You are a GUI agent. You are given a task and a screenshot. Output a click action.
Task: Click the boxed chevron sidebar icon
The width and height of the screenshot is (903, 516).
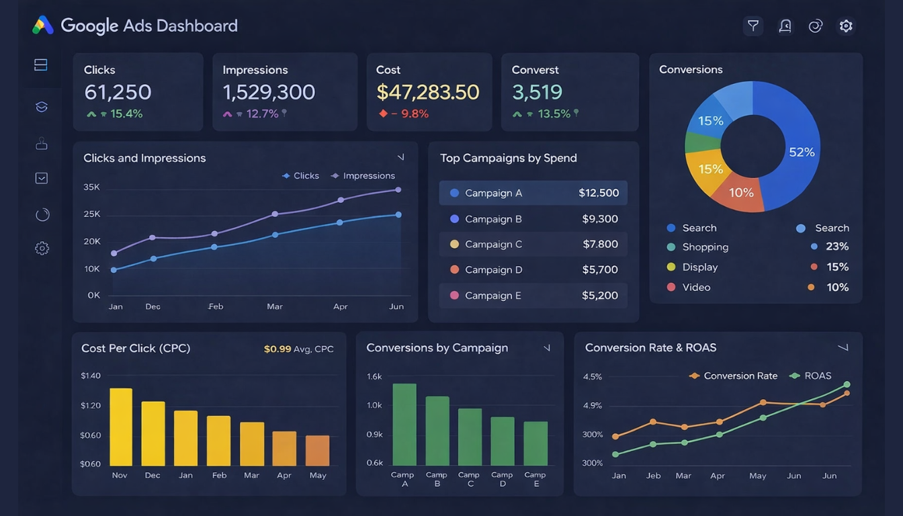click(41, 178)
